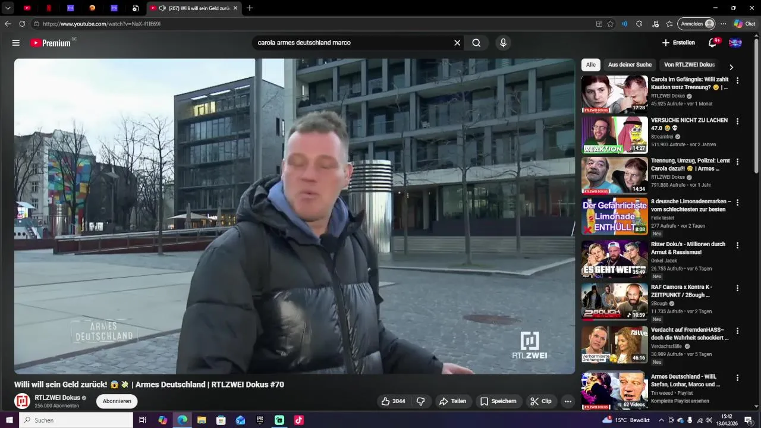Viewport: 761px width, 428px height.
Task: Open Der Gefährlichste Limonade thumbnail
Action: (x=614, y=216)
